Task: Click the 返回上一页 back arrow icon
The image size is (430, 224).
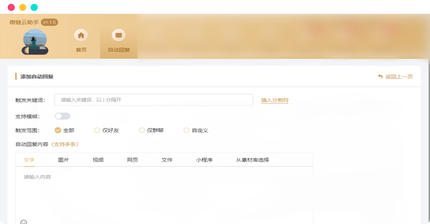Action: [380, 76]
